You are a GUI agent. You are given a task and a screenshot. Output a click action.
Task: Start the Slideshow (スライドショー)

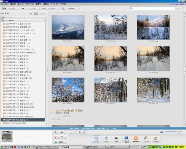click(30, 8)
